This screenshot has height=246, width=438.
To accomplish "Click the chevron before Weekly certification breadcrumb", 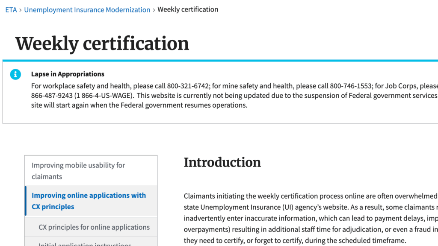I will (x=154, y=10).
